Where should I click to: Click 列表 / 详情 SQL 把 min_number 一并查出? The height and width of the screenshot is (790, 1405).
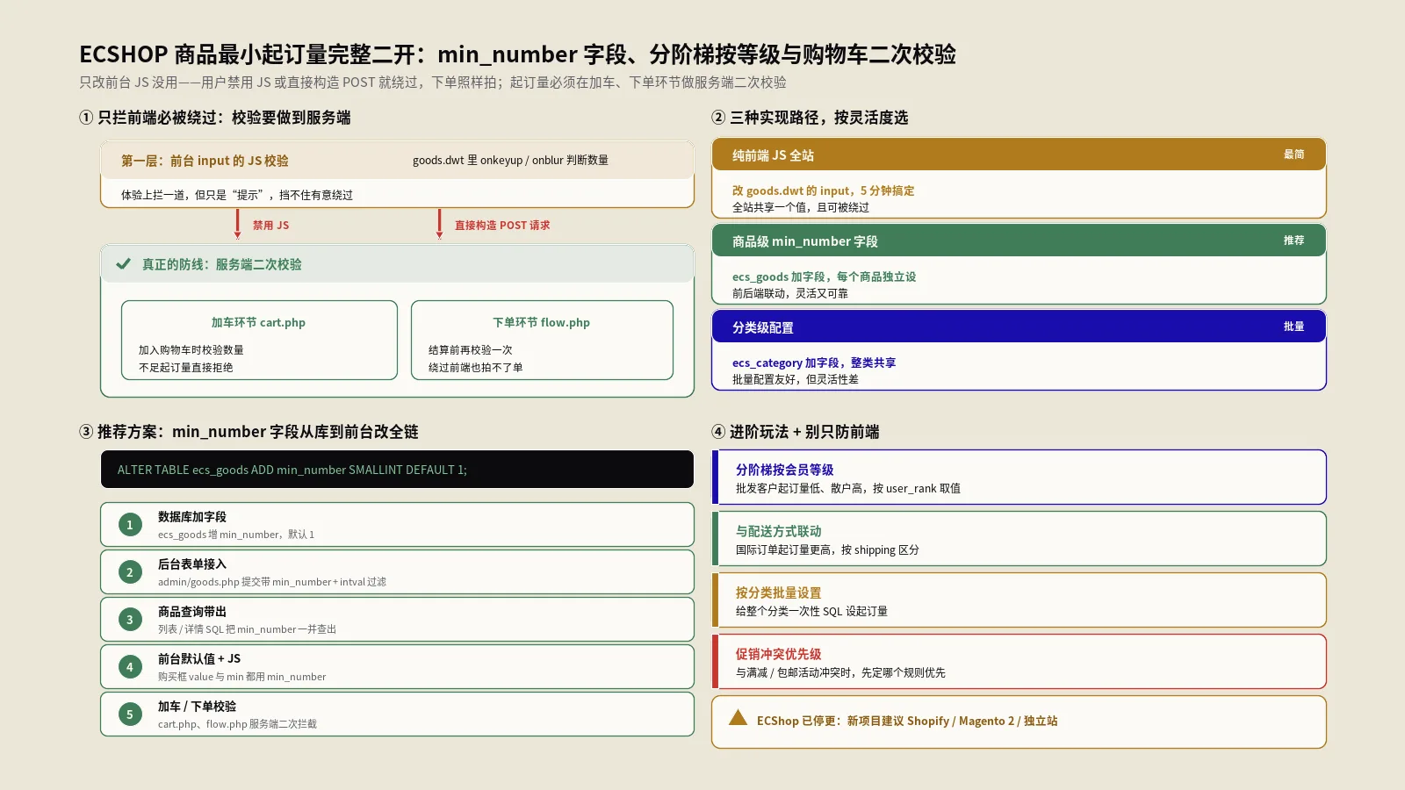(x=247, y=629)
